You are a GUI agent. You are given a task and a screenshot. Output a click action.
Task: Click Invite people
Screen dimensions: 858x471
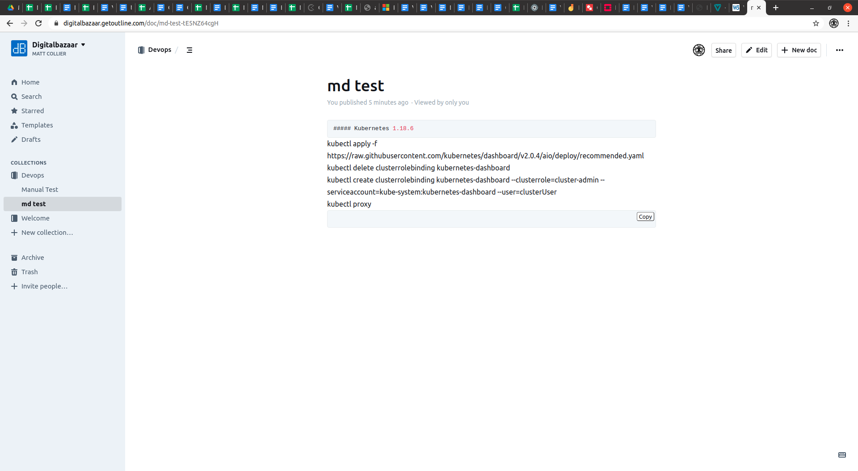[44, 286]
